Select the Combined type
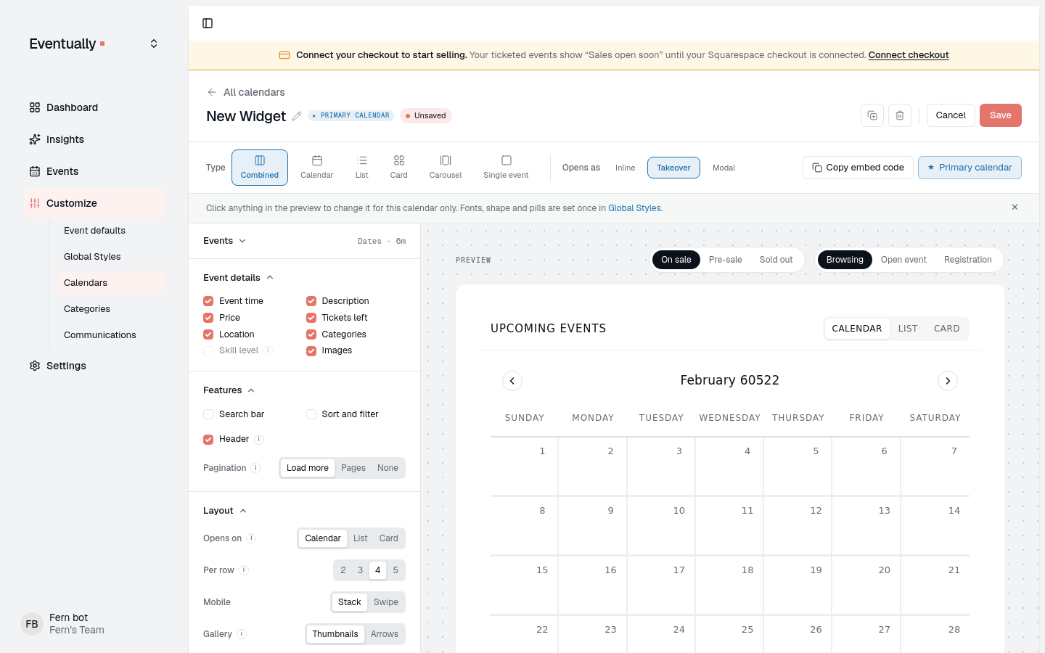 point(260,168)
